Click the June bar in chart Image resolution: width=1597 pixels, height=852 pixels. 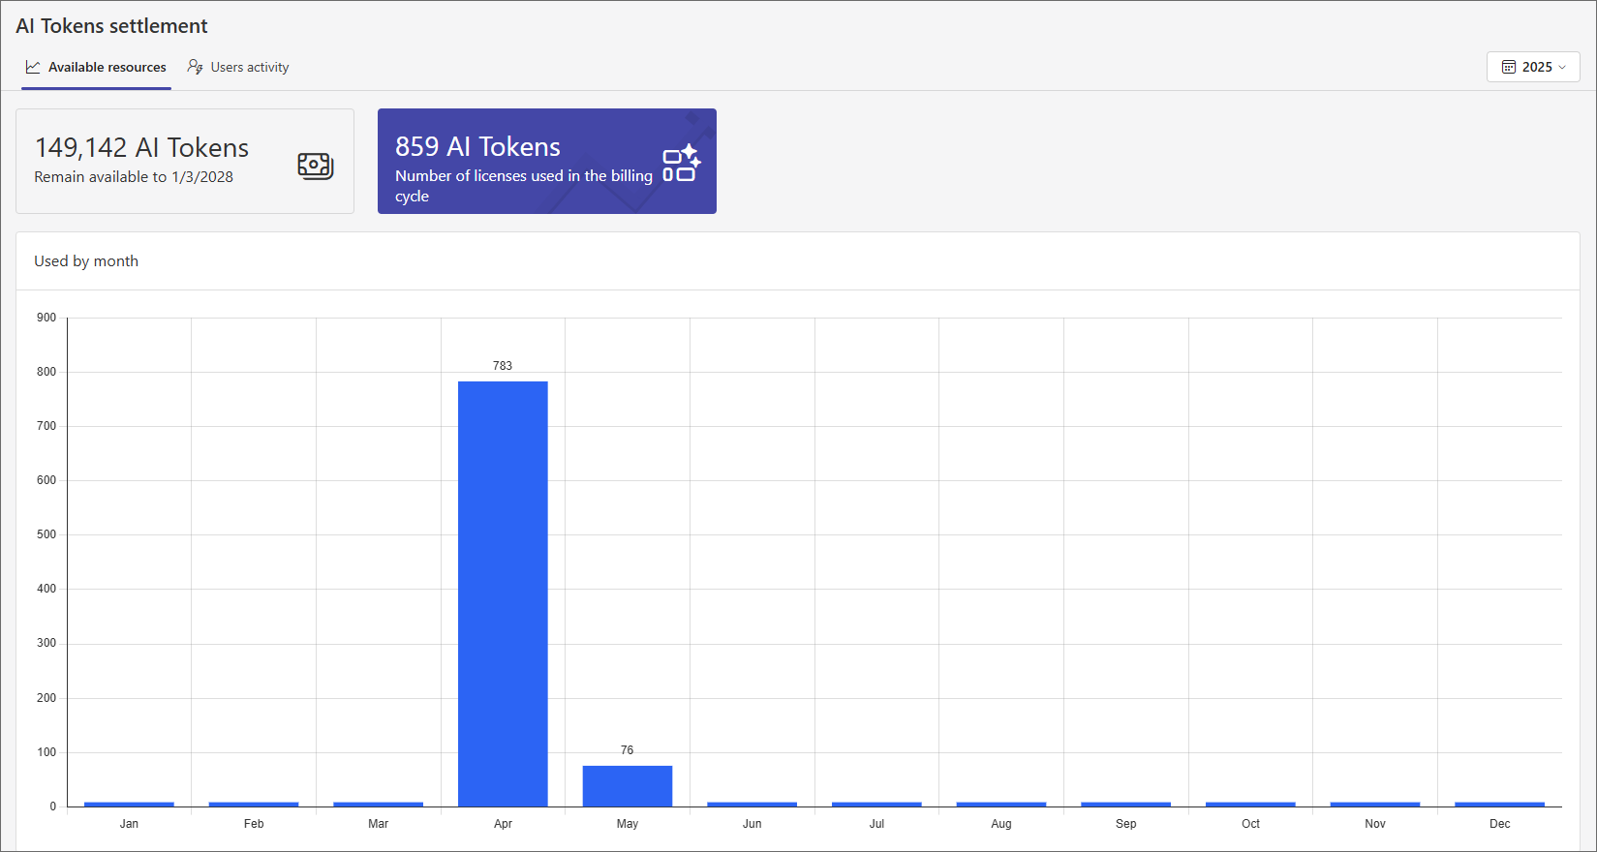pos(752,805)
